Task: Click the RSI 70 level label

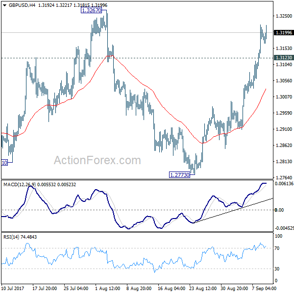Action: [x=277, y=248]
